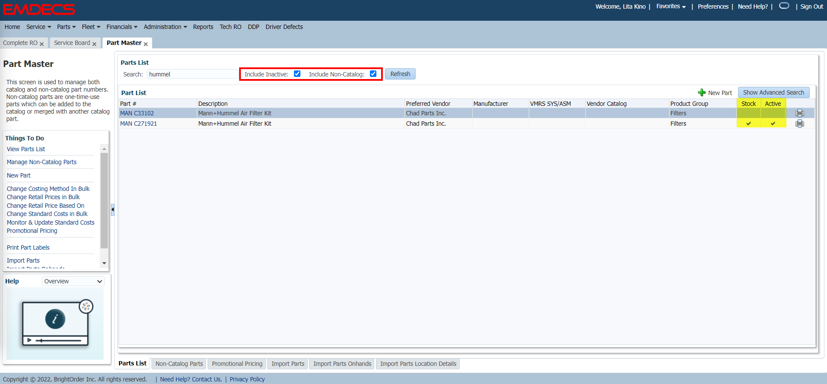This screenshot has height=384, width=827.
Task: Uncheck the Include Non-Catalog checkbox
Action: click(373, 74)
